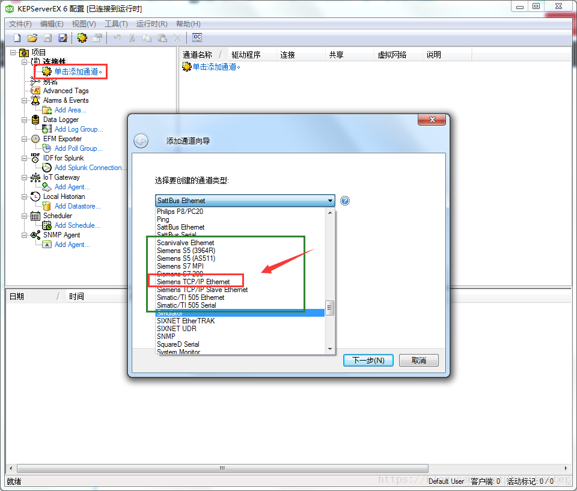Click 单击添加通道 link in right pane

pos(216,67)
